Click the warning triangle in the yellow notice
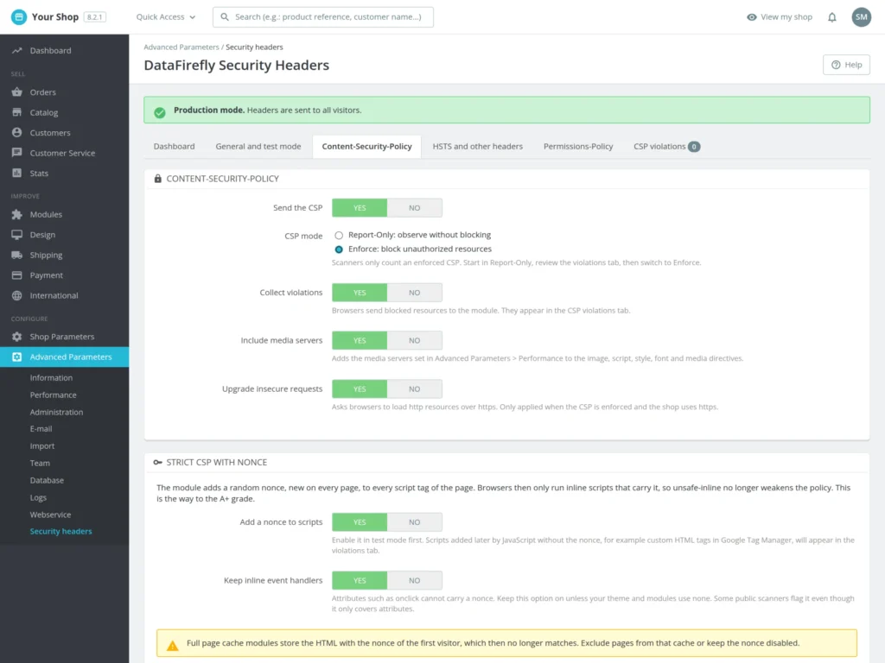Viewport: 885px width, 663px height. point(173,645)
